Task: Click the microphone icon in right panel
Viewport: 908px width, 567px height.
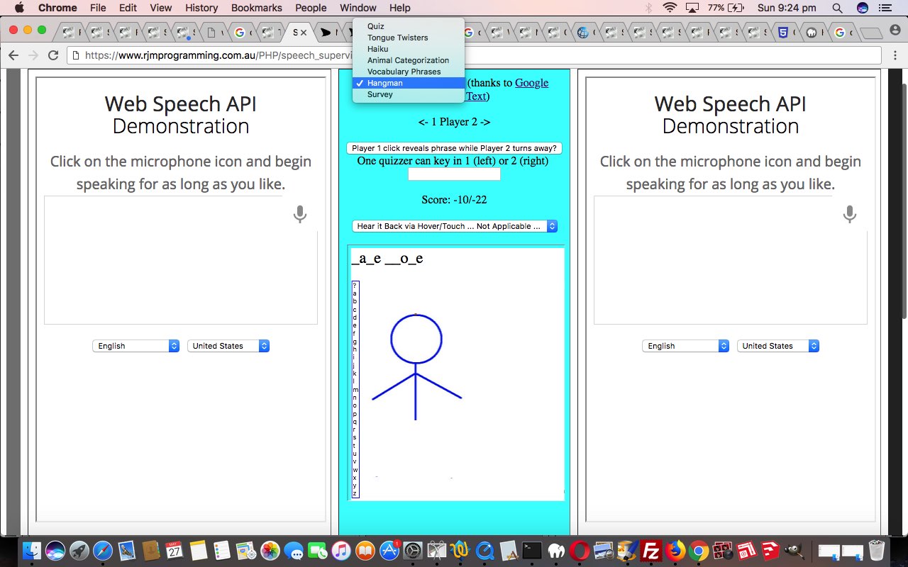Action: [849, 213]
